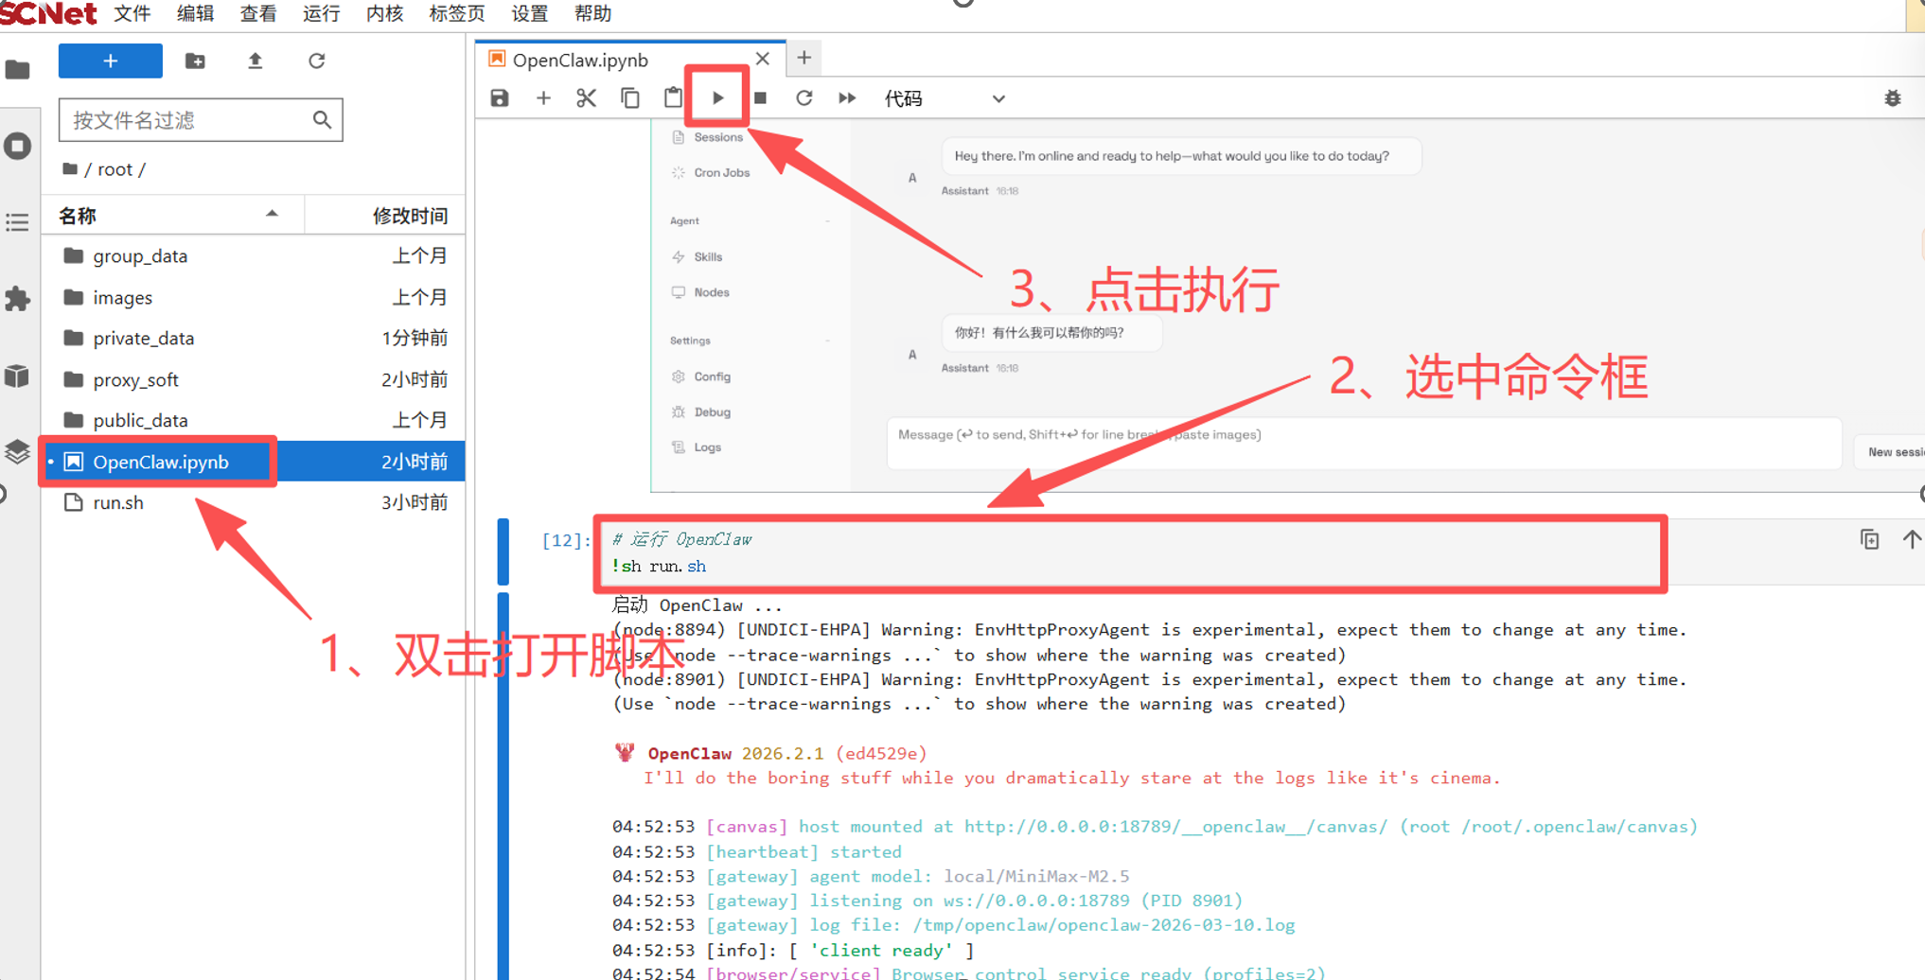
Task: Click the filter files by name field
Action: [x=187, y=120]
